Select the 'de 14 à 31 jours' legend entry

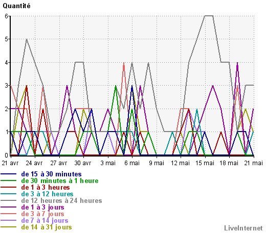coord(47,227)
